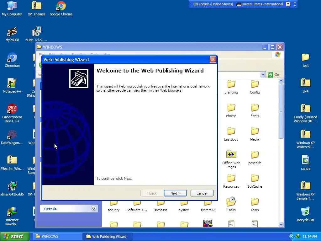Minimize the WINDOWS explorer window
Screen dimensions: 321x241
point(265,47)
